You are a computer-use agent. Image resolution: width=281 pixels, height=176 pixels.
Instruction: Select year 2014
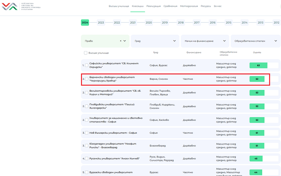coord(244,22)
